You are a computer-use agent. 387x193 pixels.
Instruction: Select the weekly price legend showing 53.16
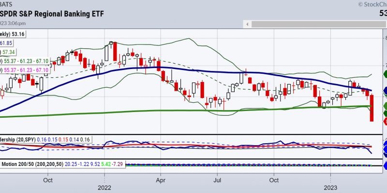[13, 34]
